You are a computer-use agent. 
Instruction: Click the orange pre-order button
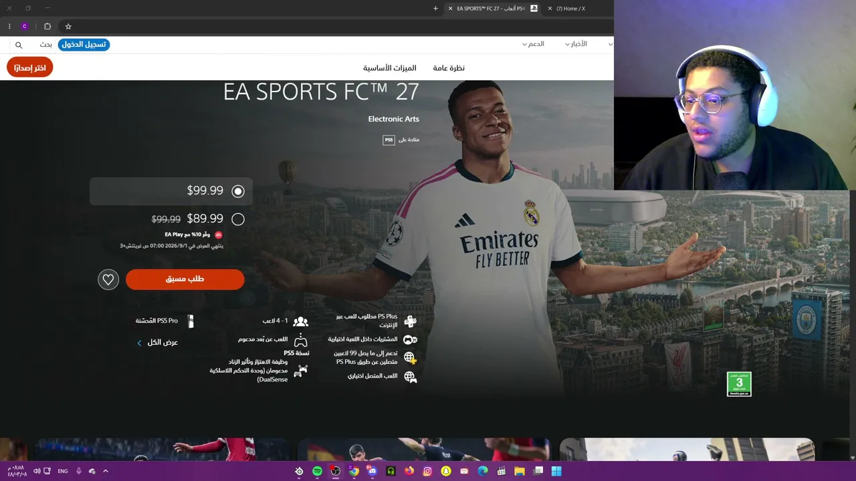click(x=185, y=279)
